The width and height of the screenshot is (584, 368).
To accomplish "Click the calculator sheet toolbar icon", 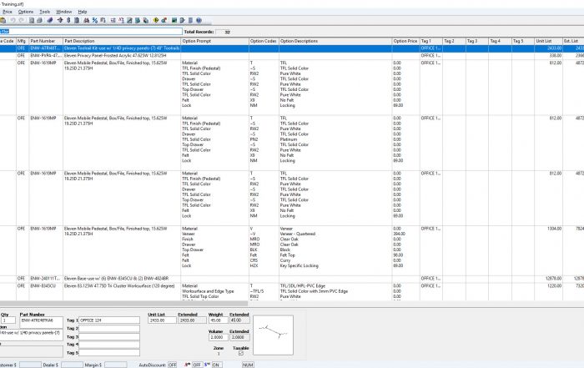I will coord(77,20).
